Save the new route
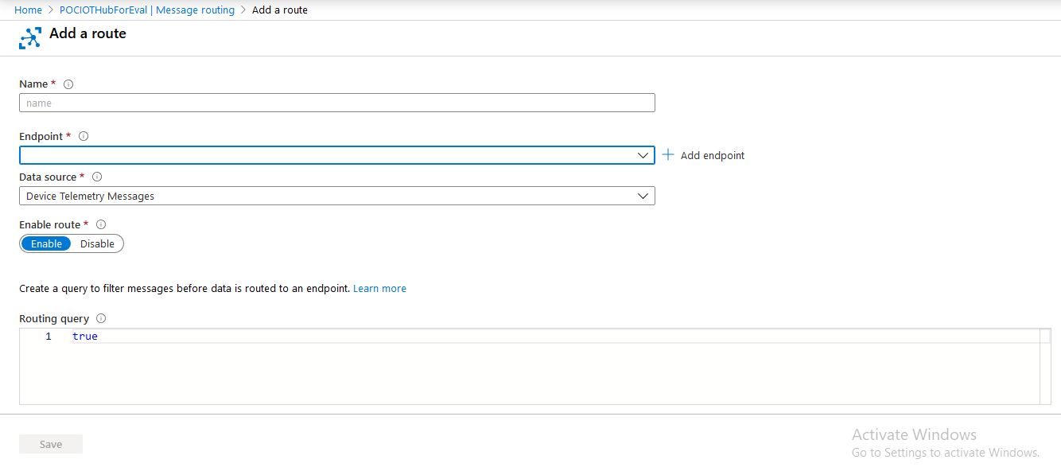 50,443
